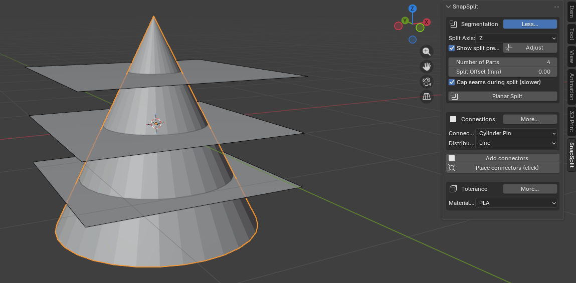This screenshot has width=576, height=283.
Task: Click the Less... button in Segmentation
Action: point(530,24)
